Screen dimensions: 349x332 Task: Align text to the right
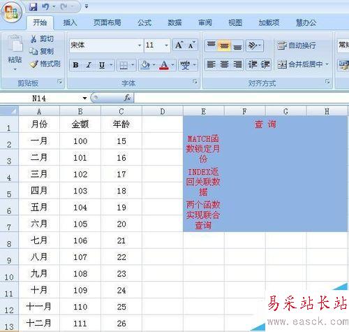click(x=237, y=64)
